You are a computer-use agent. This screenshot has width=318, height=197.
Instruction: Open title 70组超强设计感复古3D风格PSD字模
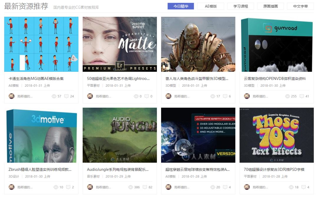click(x=274, y=169)
